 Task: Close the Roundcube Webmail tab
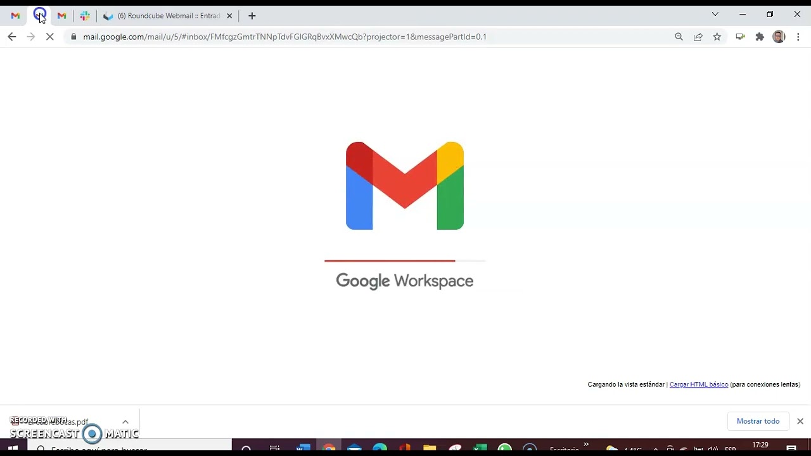click(229, 16)
